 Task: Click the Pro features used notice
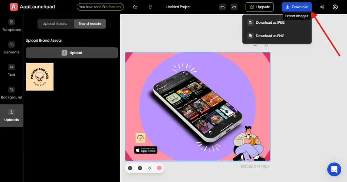point(100,7)
